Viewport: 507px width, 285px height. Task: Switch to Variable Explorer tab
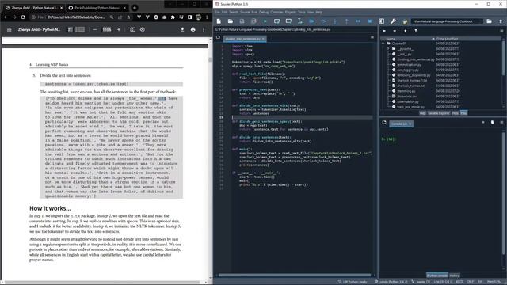point(439,113)
